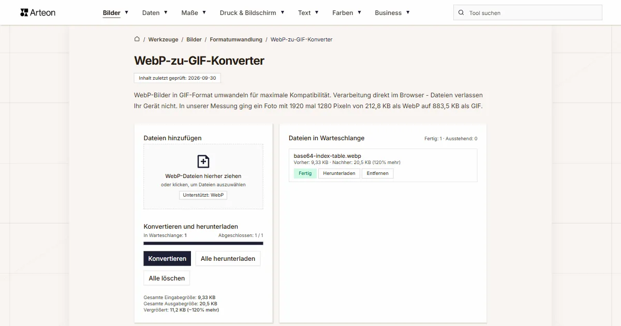Click the home breadcrumb icon
Viewport: 621px width, 326px height.
click(x=137, y=39)
